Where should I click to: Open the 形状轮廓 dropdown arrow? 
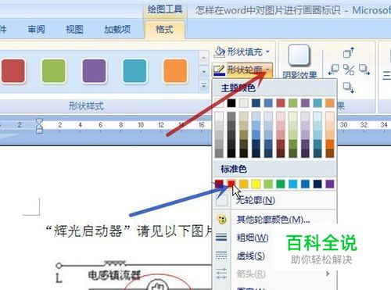pyautogui.click(x=268, y=70)
